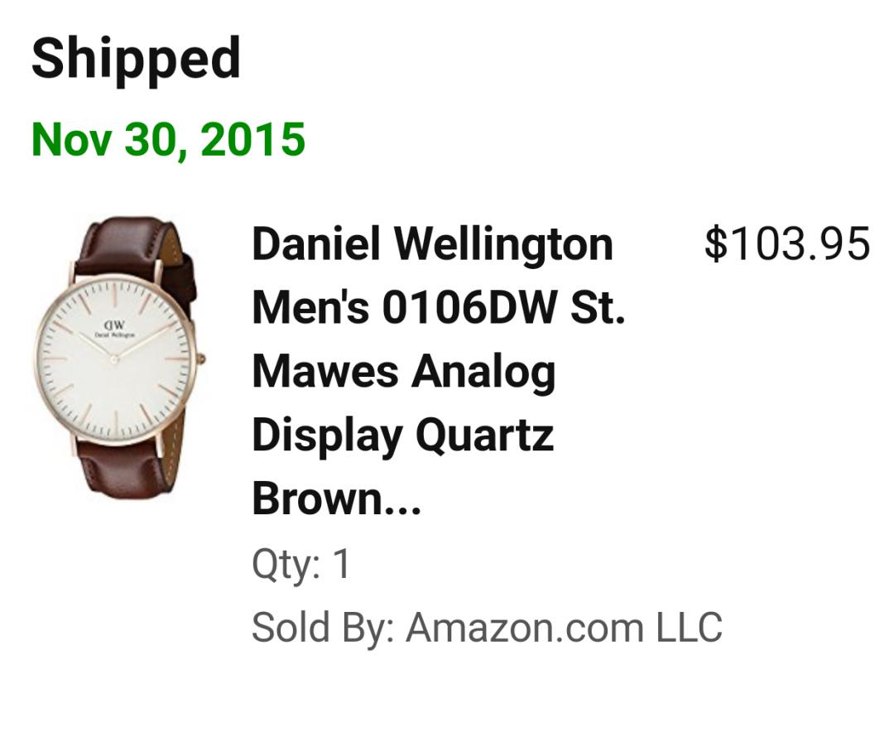The height and width of the screenshot is (732, 894).
Task: Tap the word "Wellington" in the title
Action: tap(503, 245)
